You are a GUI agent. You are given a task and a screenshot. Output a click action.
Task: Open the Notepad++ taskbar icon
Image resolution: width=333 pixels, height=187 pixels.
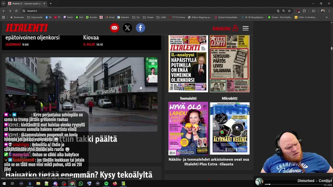point(47,184)
